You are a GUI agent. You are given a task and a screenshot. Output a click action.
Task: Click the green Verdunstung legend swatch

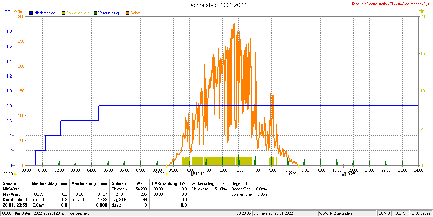point(95,13)
